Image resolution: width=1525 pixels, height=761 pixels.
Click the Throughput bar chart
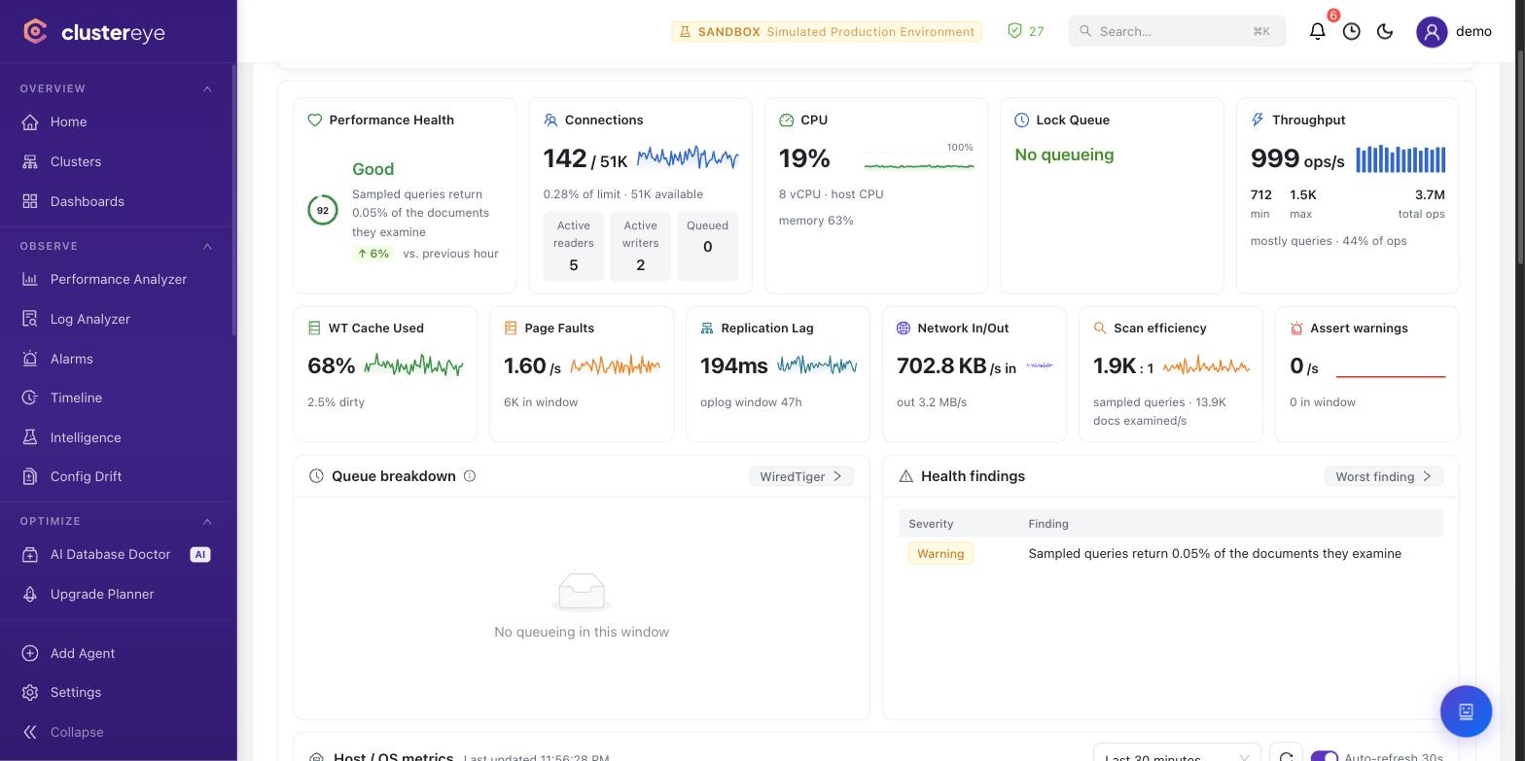click(1401, 159)
